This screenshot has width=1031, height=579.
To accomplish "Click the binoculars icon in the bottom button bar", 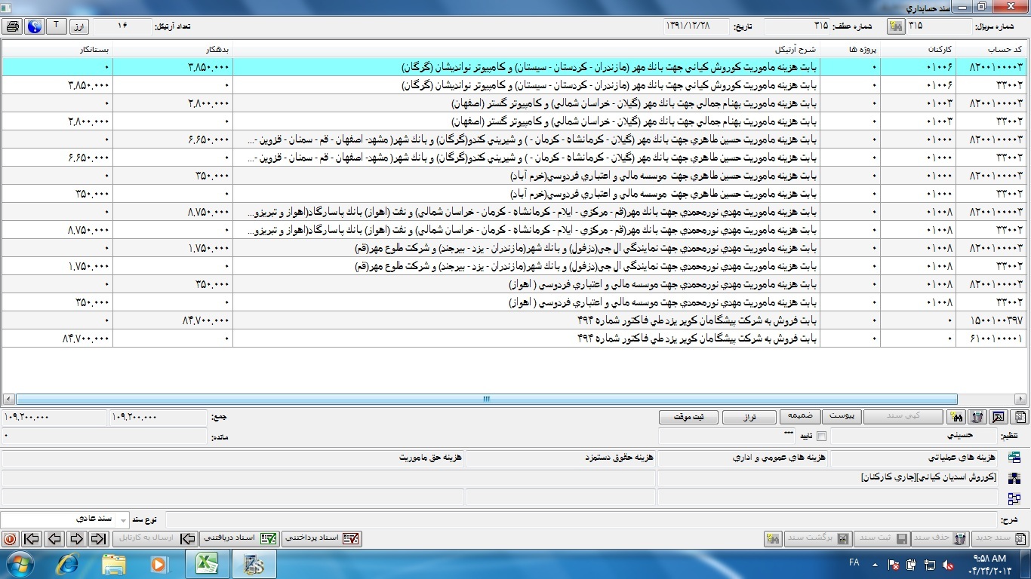I will click(x=771, y=539).
